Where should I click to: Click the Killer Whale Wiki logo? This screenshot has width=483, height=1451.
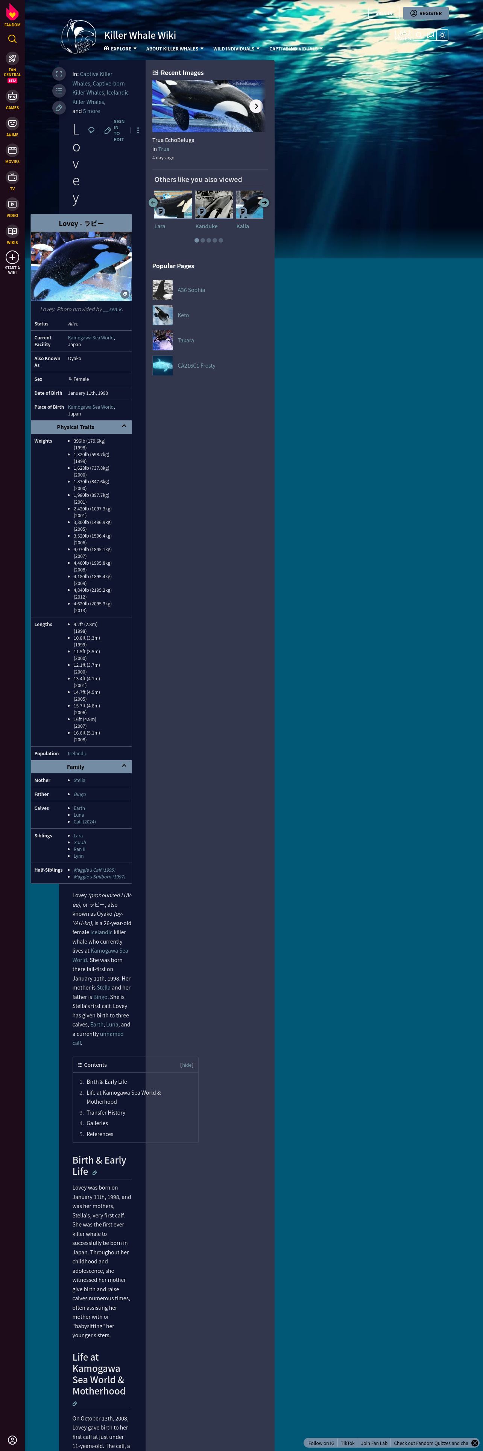click(79, 37)
